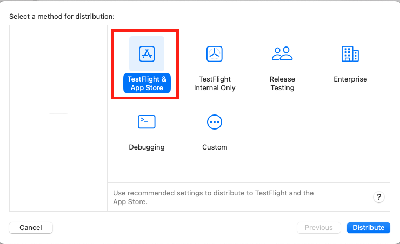Image resolution: width=400 pixels, height=244 pixels.
Task: Click the 'Select a method for distribution' heading
Action: coord(62,17)
